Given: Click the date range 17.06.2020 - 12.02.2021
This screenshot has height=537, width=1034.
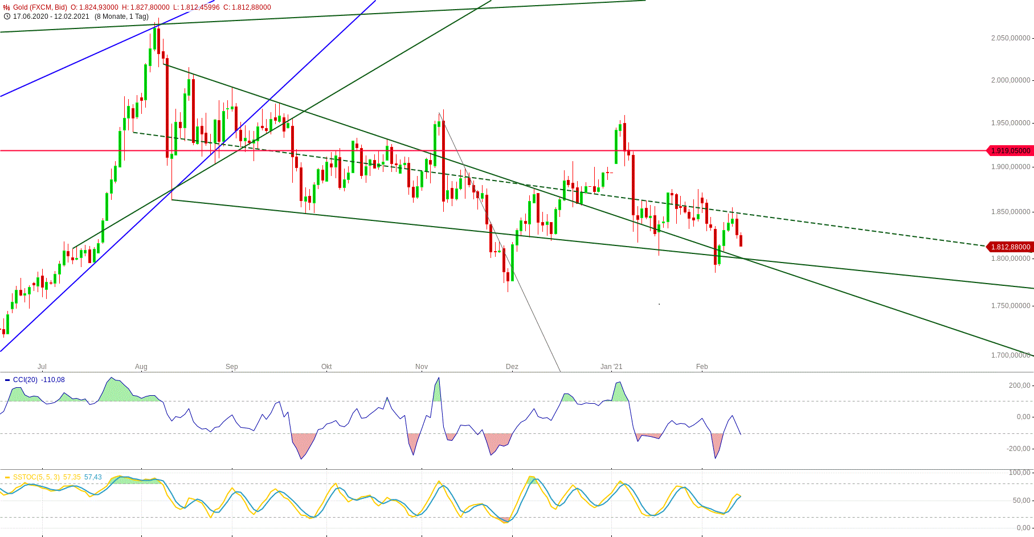Looking at the screenshot, I should click(x=51, y=16).
